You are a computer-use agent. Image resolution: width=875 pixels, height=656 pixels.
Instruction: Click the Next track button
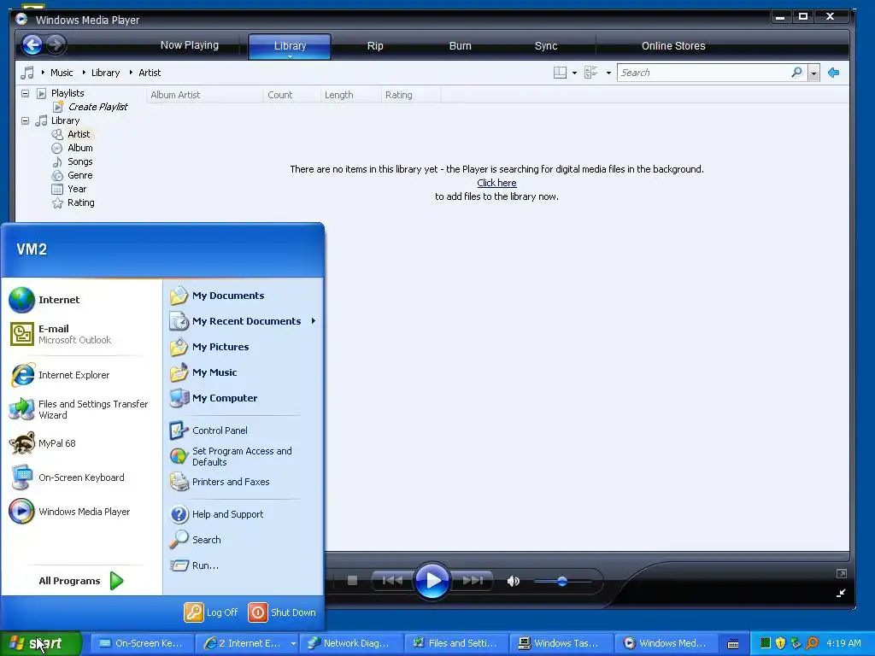click(473, 581)
